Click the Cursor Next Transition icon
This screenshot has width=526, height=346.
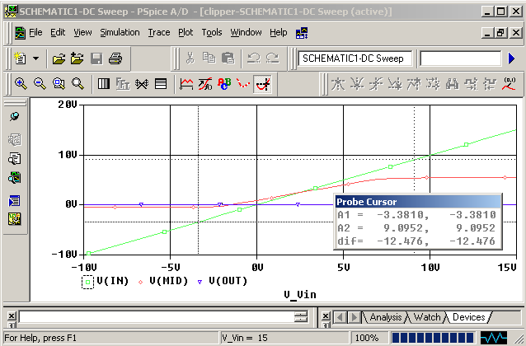coord(471,84)
